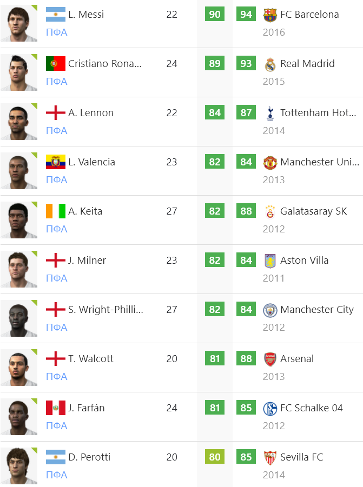Image resolution: width=363 pixels, height=487 pixels.
Task: Click the Ecuador flag next to L. Valencia
Action: 56,162
